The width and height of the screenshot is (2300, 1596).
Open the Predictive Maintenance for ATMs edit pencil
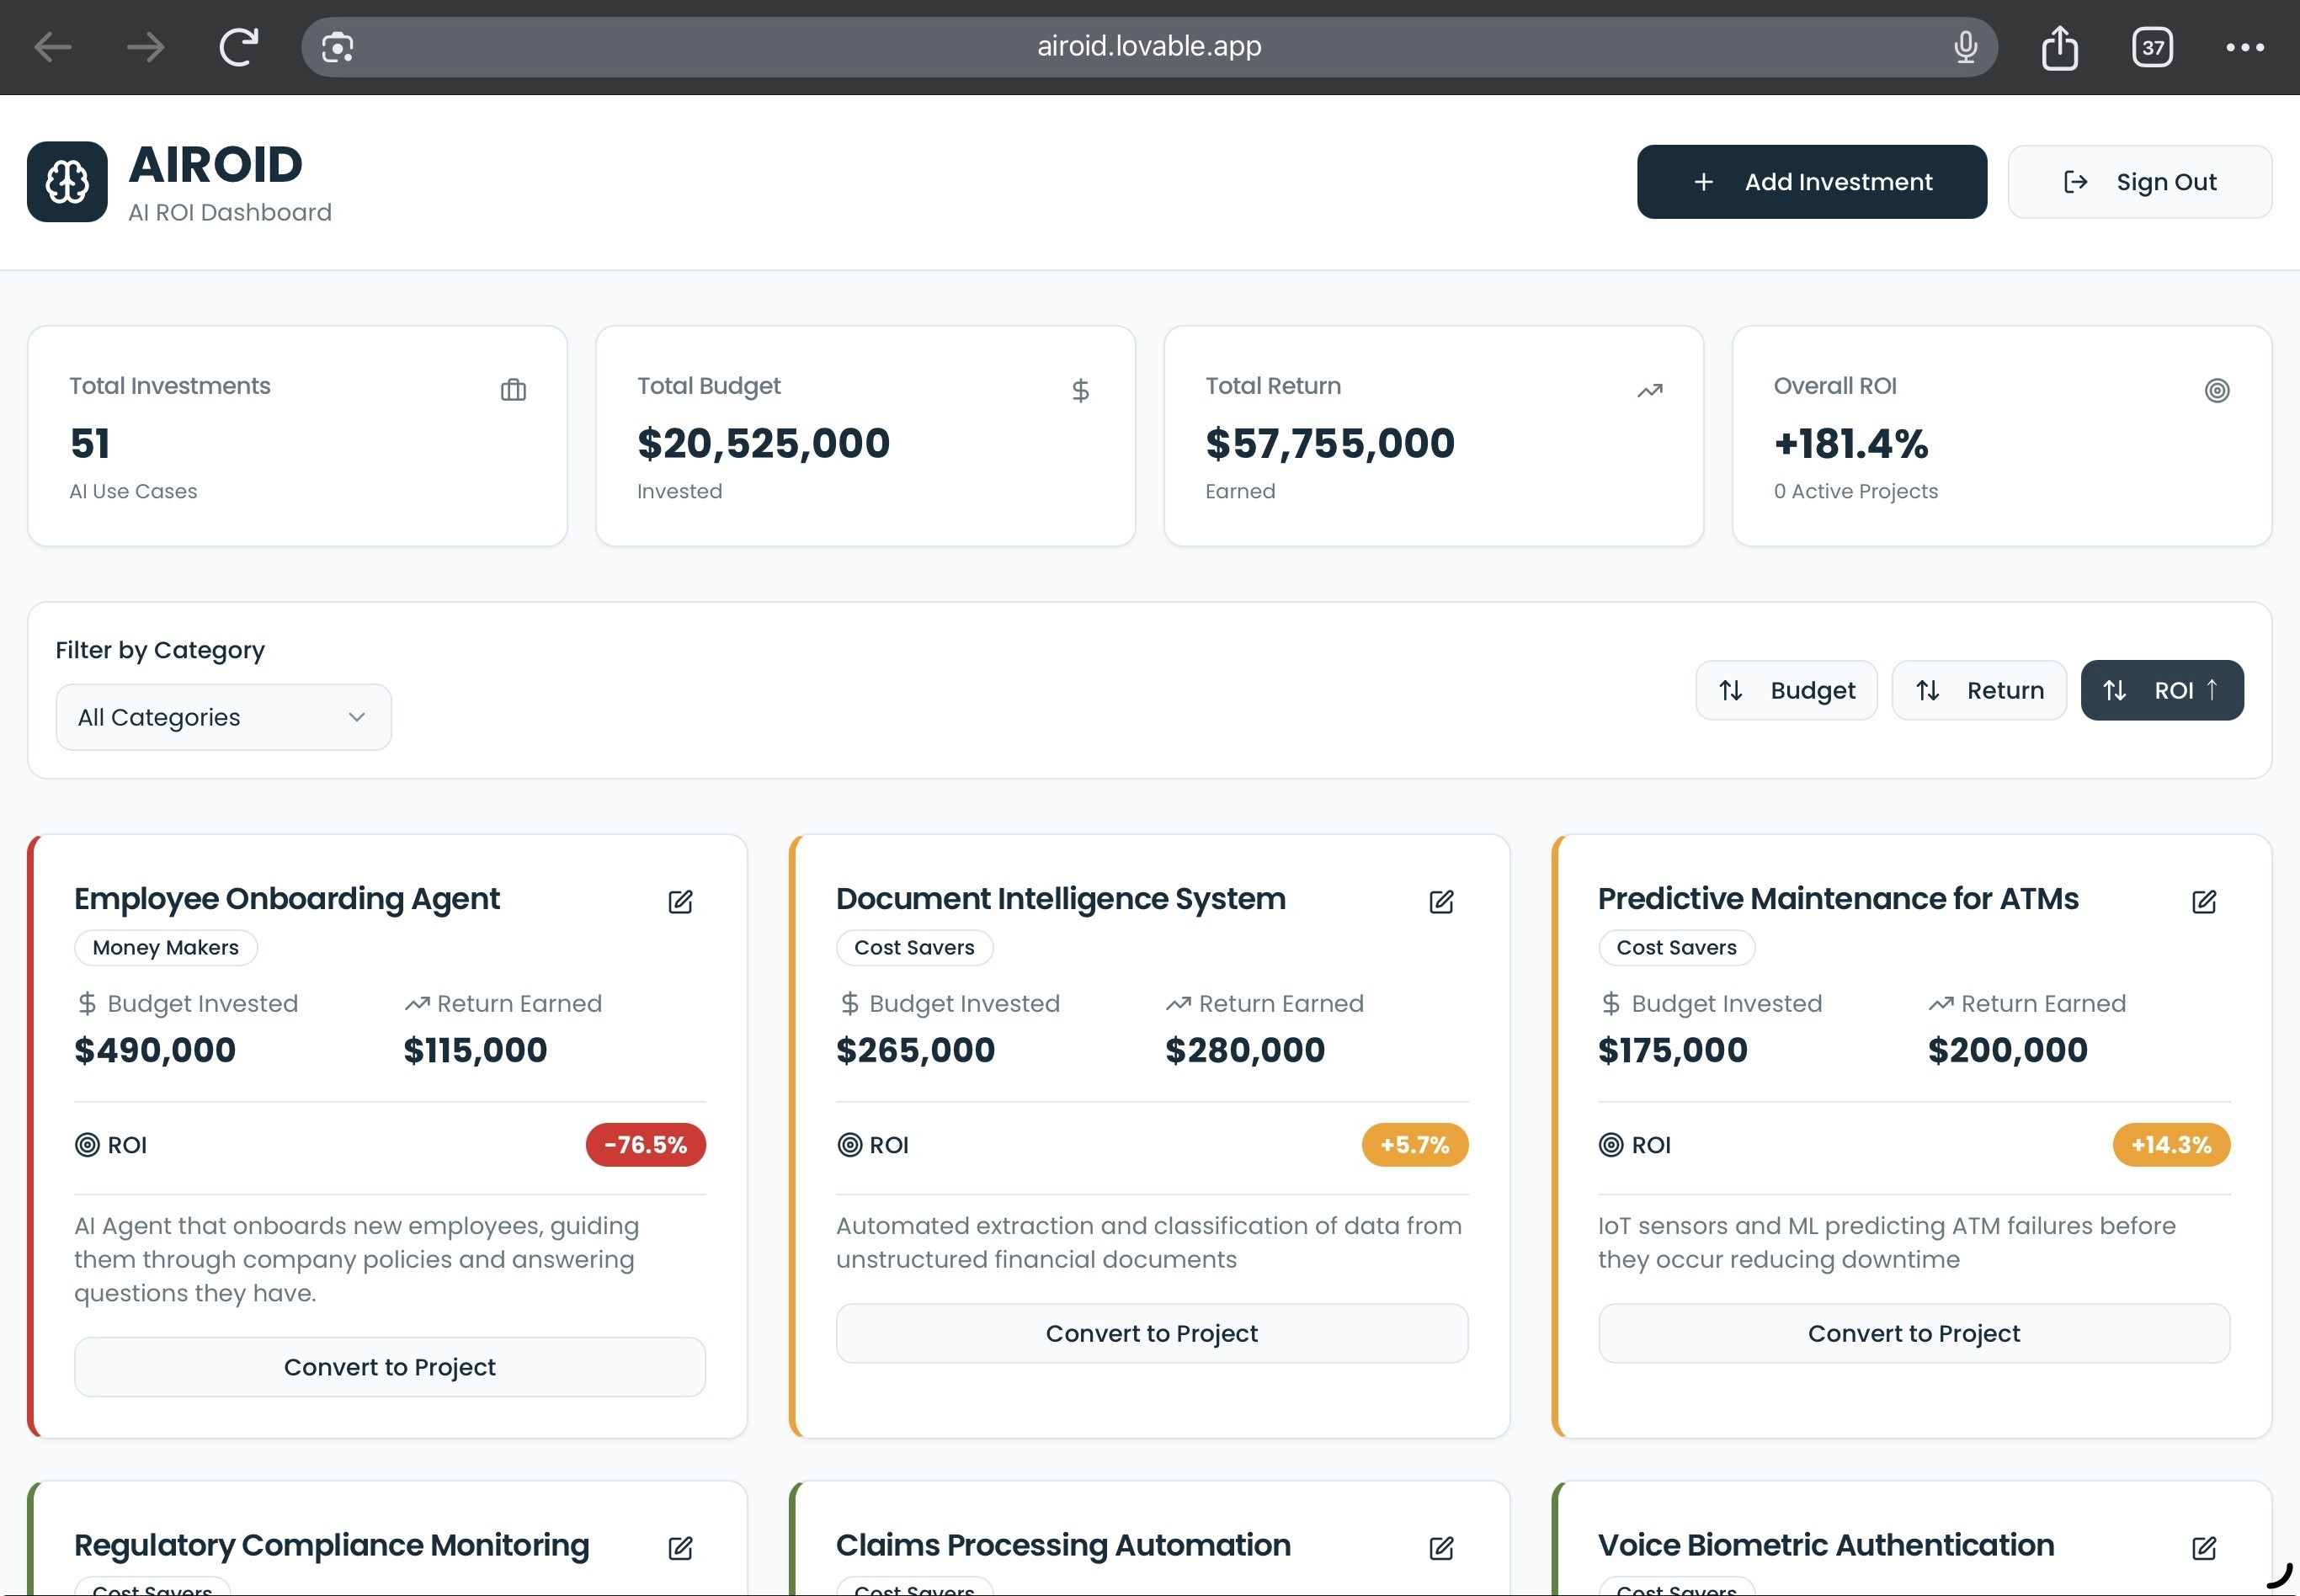click(x=2204, y=902)
